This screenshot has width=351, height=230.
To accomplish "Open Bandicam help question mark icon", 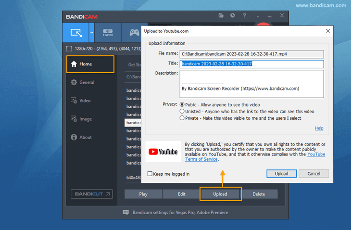I will [x=244, y=15].
